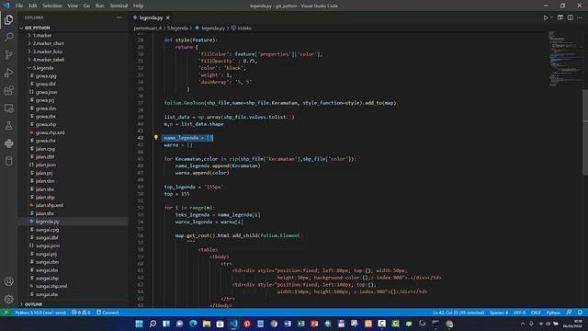
Task: Change CRLF end of line sequence
Action: [536, 313]
